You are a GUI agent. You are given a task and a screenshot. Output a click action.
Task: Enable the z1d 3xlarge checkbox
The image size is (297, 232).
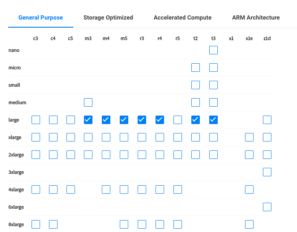(x=267, y=172)
